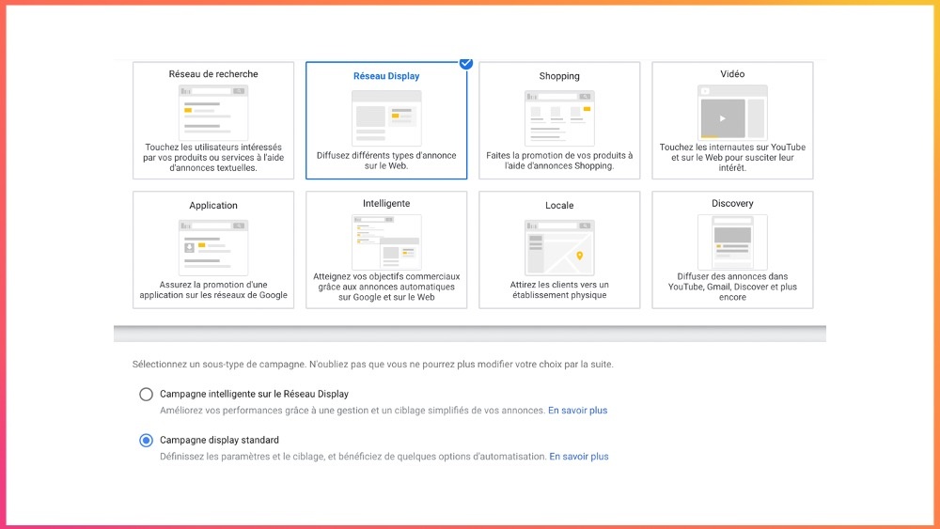Click the Réseau Display campaign illustration
Viewport: 940px width, 529px height.
[386, 118]
